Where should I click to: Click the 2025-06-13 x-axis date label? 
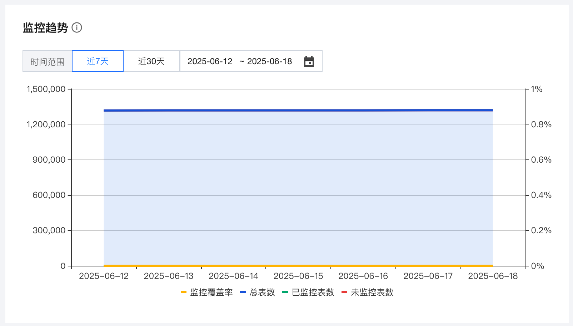pyautogui.click(x=169, y=276)
